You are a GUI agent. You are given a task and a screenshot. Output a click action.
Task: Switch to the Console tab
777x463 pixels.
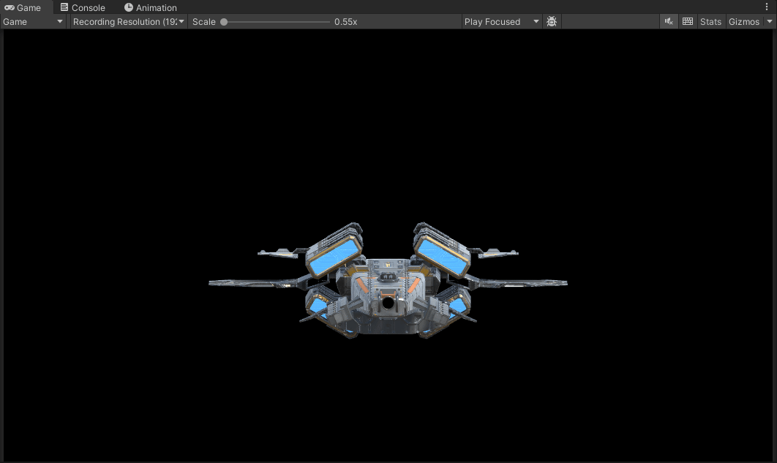83,7
